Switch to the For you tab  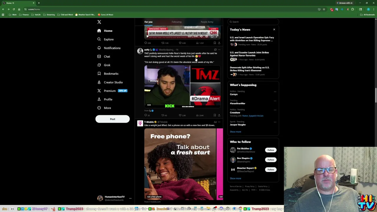148,22
